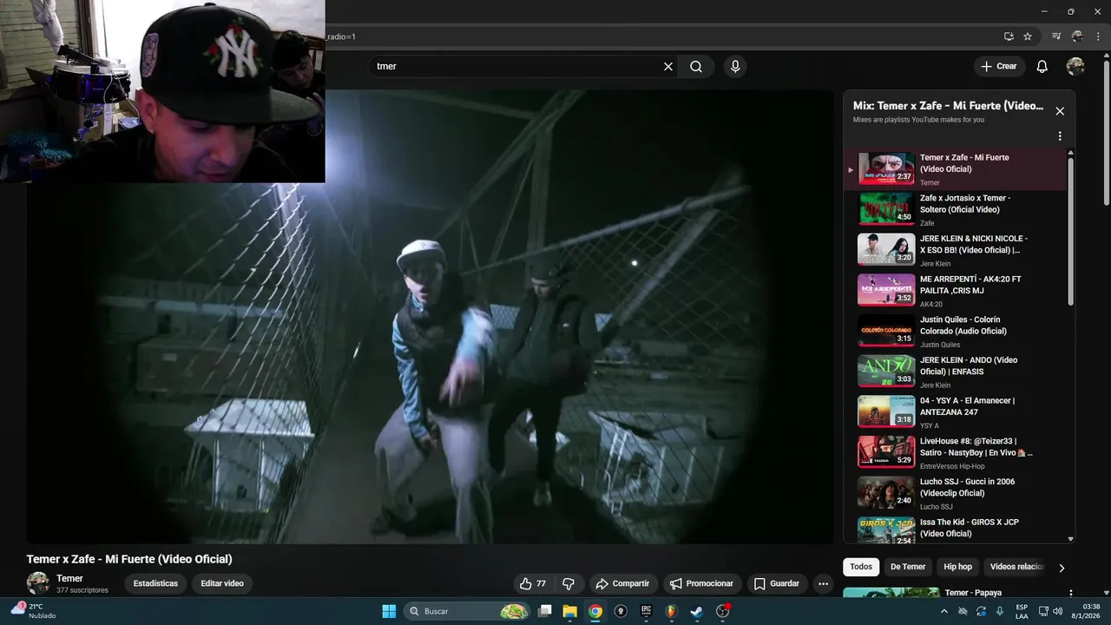Play Lucho SSJ - Gucci in 2006 thumbnail

tap(886, 492)
